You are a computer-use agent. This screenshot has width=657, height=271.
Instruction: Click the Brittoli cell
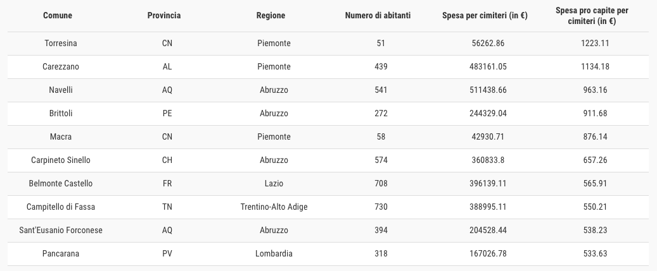tap(61, 114)
